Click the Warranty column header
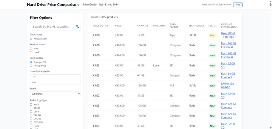 (x=159, y=26)
